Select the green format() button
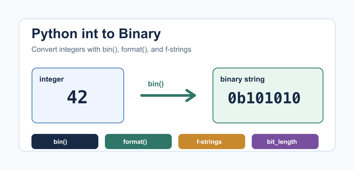 point(138,141)
